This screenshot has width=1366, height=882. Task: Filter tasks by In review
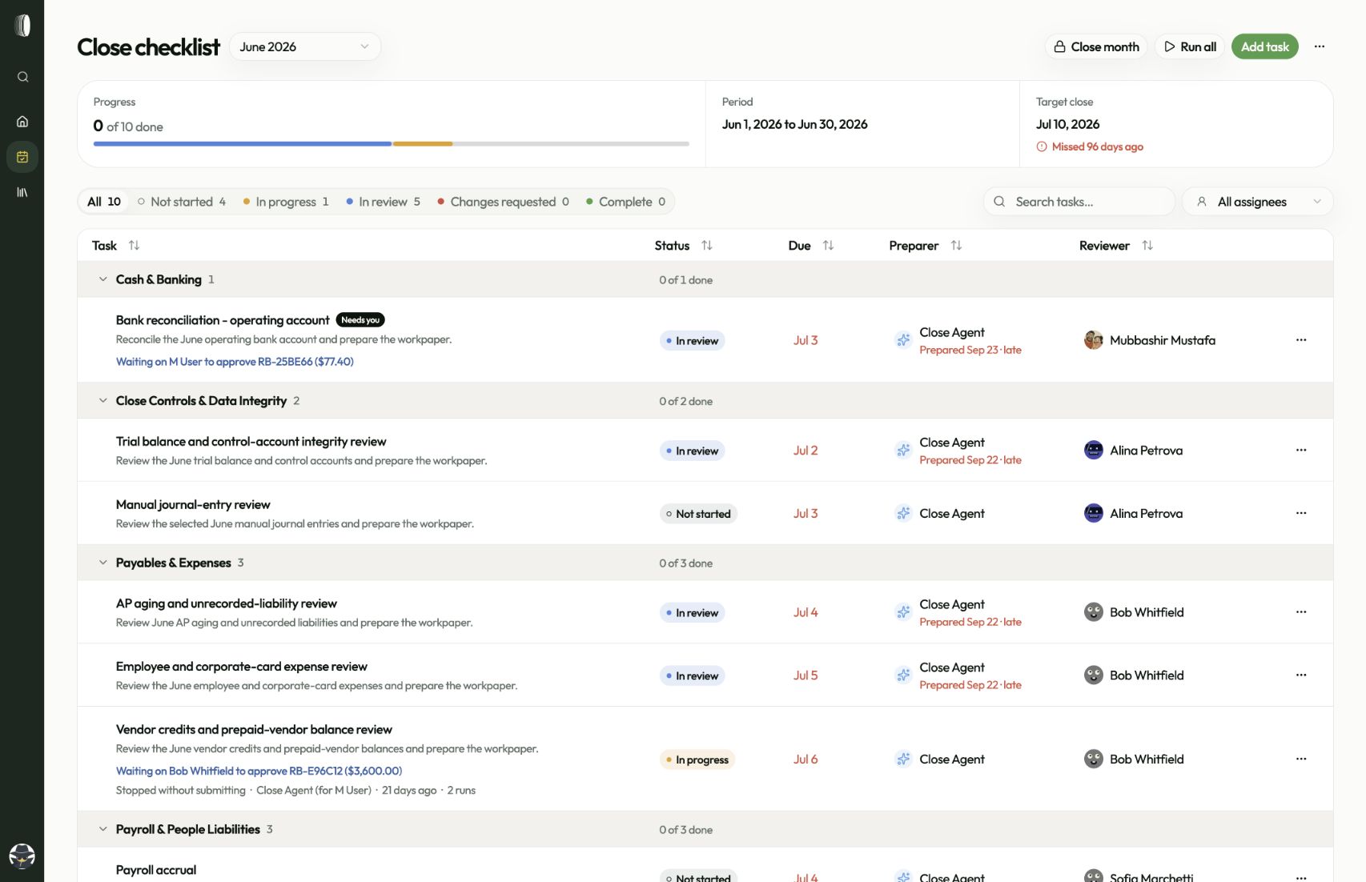pos(383,202)
